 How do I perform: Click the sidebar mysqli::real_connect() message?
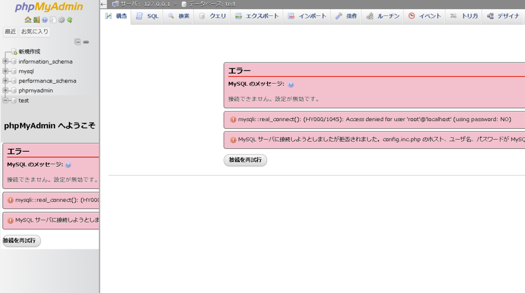pos(57,200)
